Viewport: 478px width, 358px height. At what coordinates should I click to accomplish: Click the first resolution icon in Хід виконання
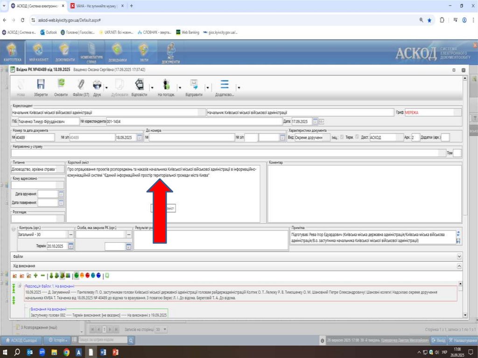(14, 276)
